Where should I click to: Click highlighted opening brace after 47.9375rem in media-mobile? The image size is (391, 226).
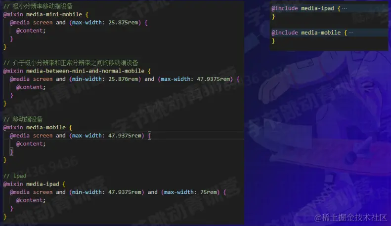coord(149,136)
